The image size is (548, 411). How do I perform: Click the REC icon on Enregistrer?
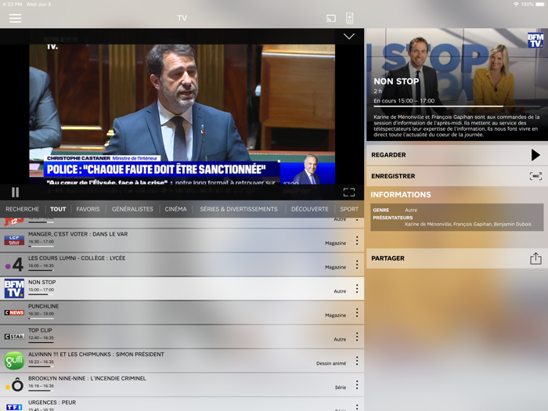(535, 176)
